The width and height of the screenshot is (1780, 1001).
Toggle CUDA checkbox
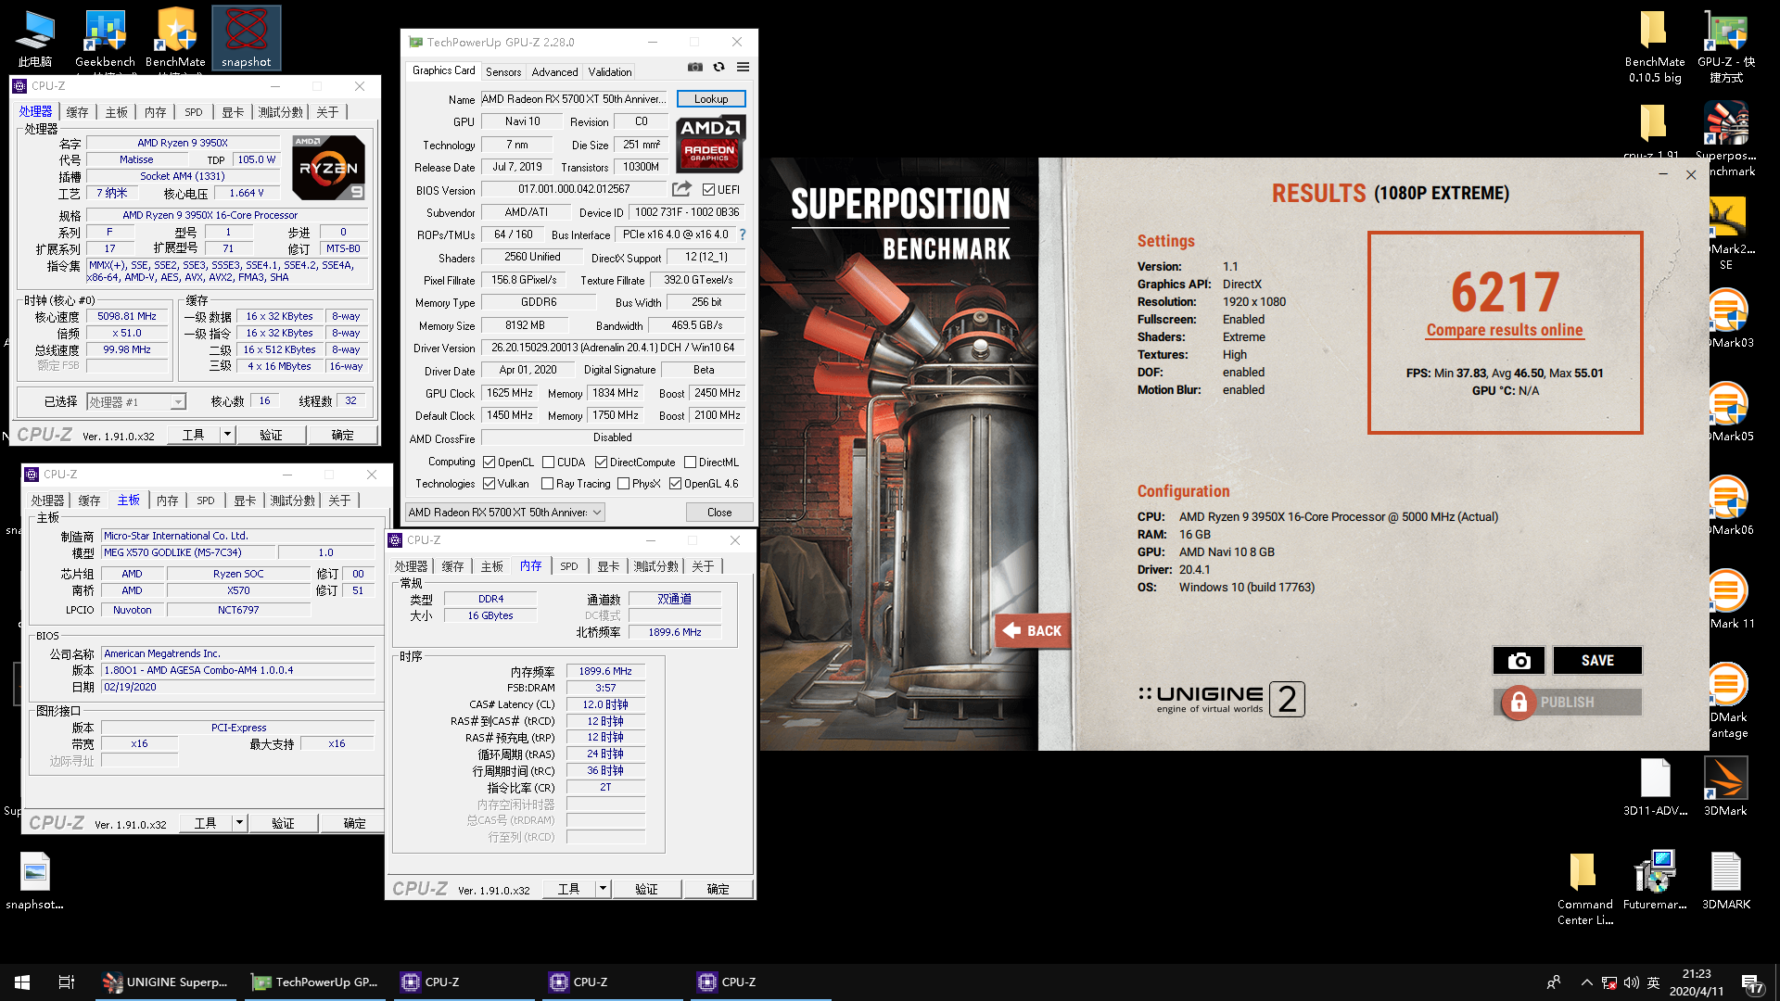[x=549, y=462]
